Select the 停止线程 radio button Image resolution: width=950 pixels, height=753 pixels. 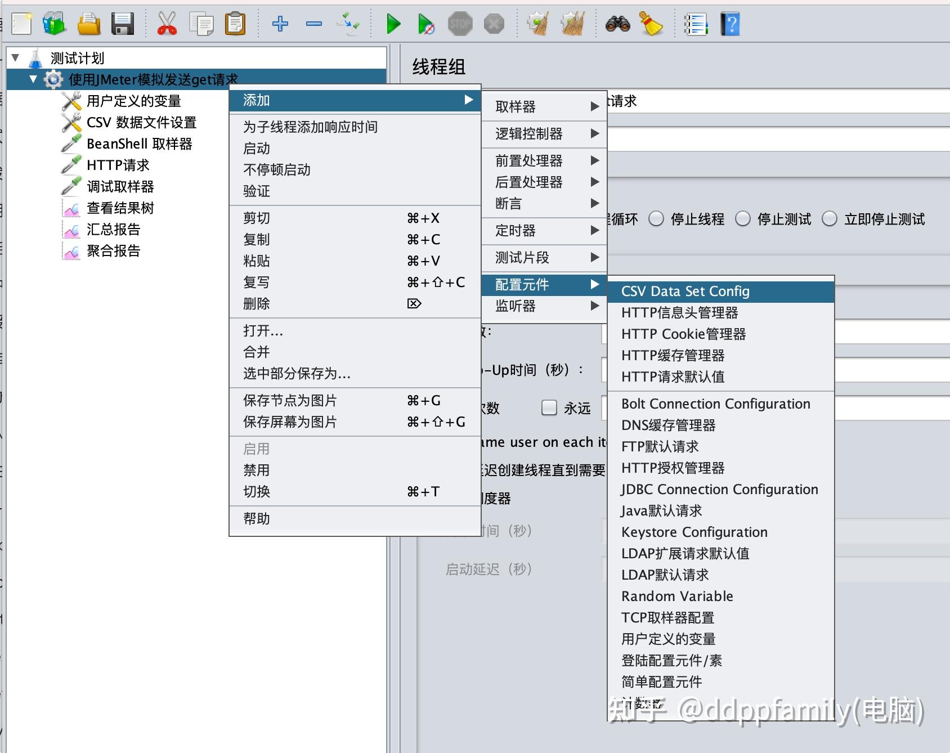tap(656, 219)
